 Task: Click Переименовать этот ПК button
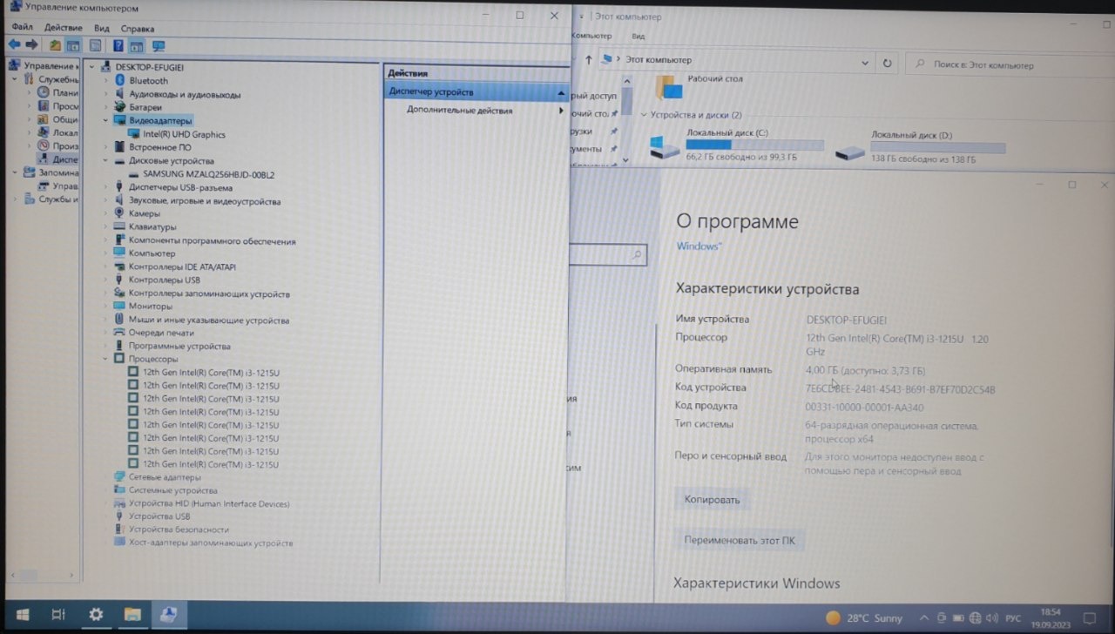click(740, 540)
